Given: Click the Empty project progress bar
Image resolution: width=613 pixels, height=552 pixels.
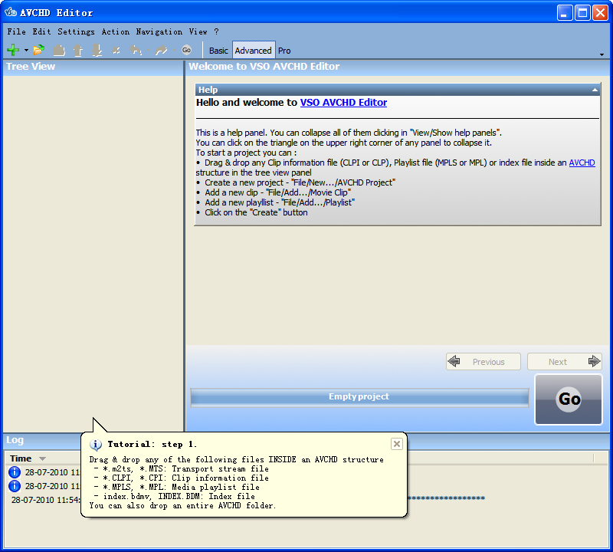Looking at the screenshot, I should coord(359,397).
